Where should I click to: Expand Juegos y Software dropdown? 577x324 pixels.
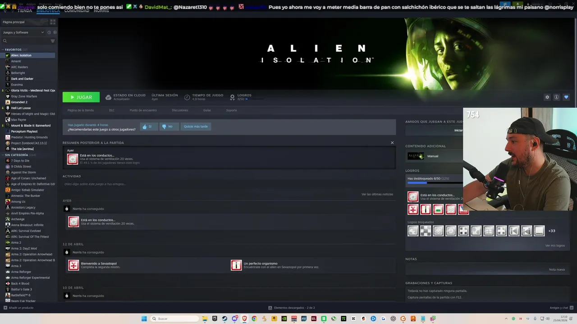point(23,32)
